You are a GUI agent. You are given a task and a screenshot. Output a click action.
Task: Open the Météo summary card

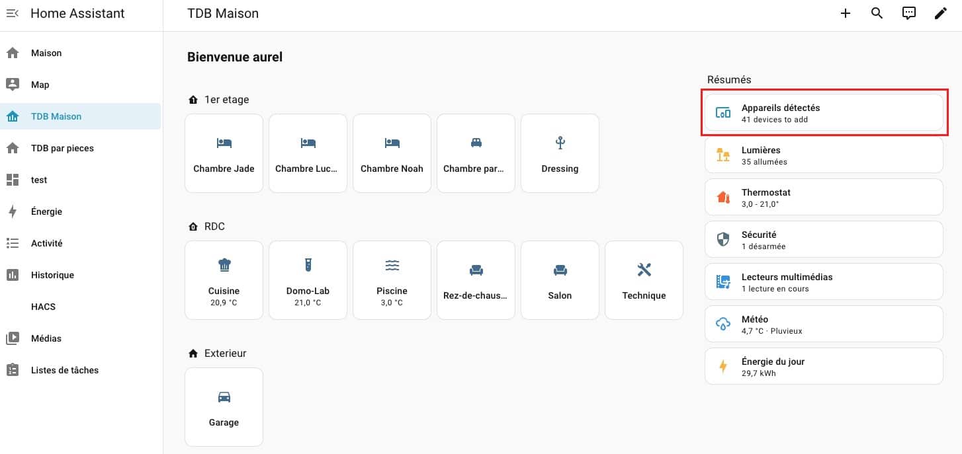pyautogui.click(x=823, y=324)
